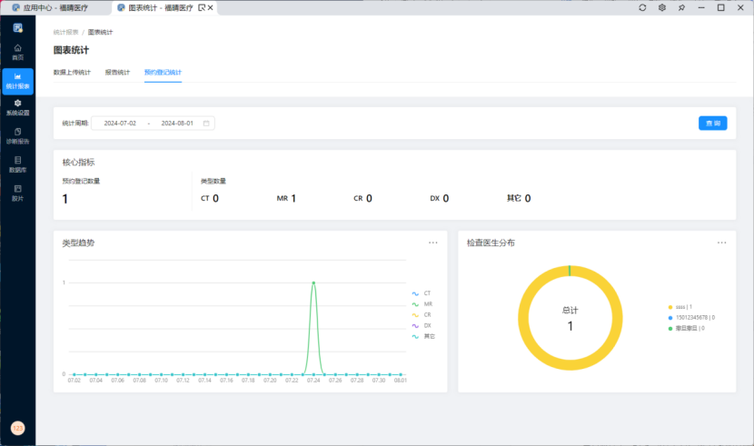Click the refresh icon in title bar
The height and width of the screenshot is (446, 754).
tap(642, 7)
